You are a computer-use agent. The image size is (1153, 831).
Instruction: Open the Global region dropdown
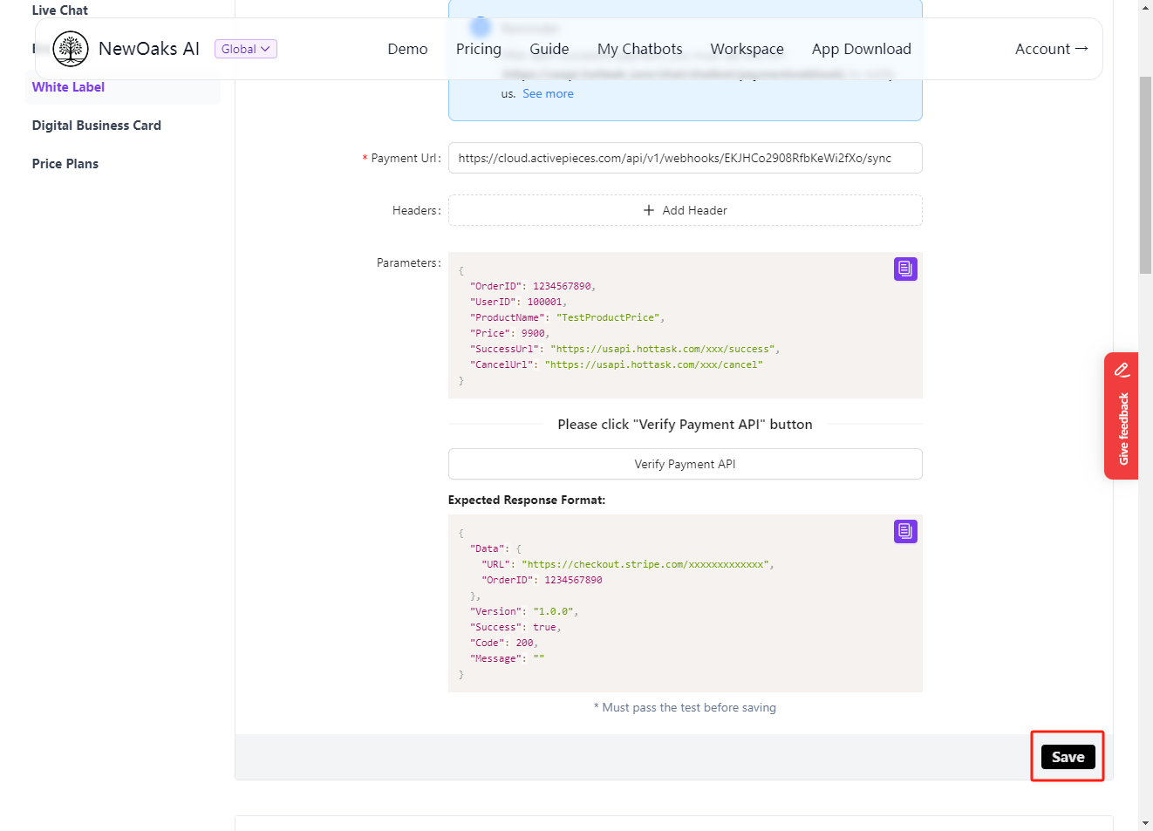click(245, 49)
